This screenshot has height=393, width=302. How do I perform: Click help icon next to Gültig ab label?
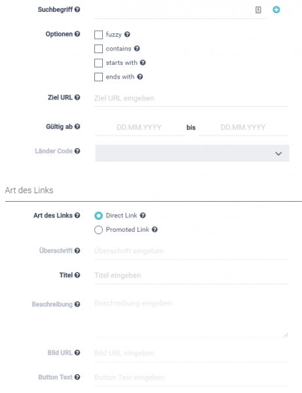[x=77, y=126]
